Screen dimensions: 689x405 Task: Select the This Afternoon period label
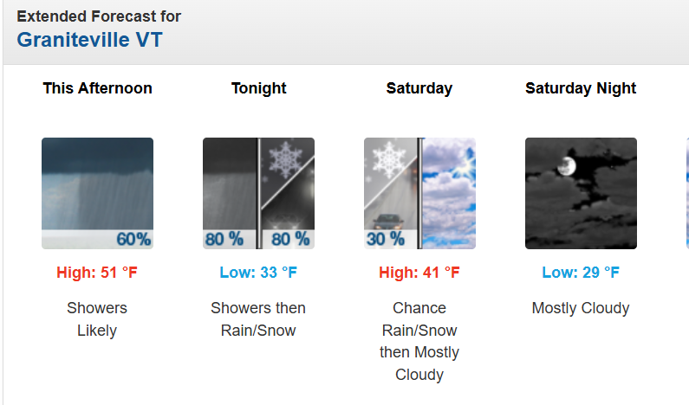coord(97,88)
